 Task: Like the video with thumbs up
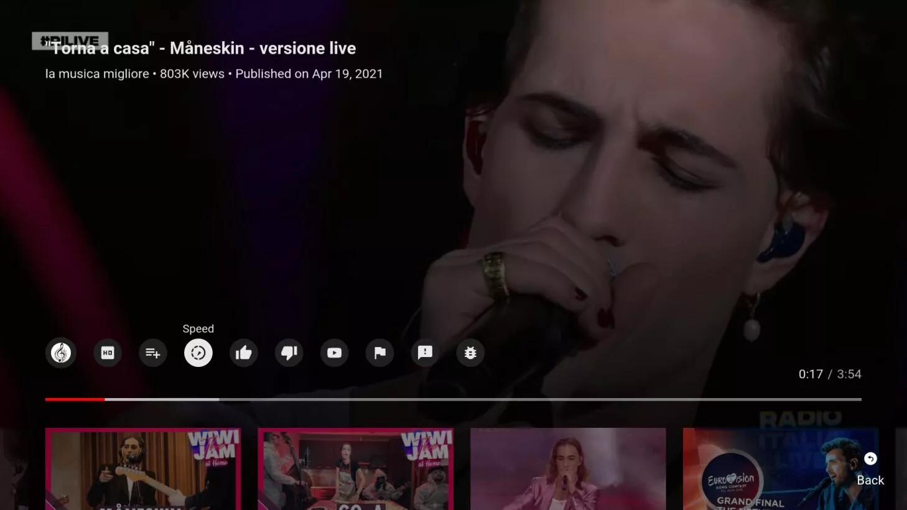tap(244, 353)
